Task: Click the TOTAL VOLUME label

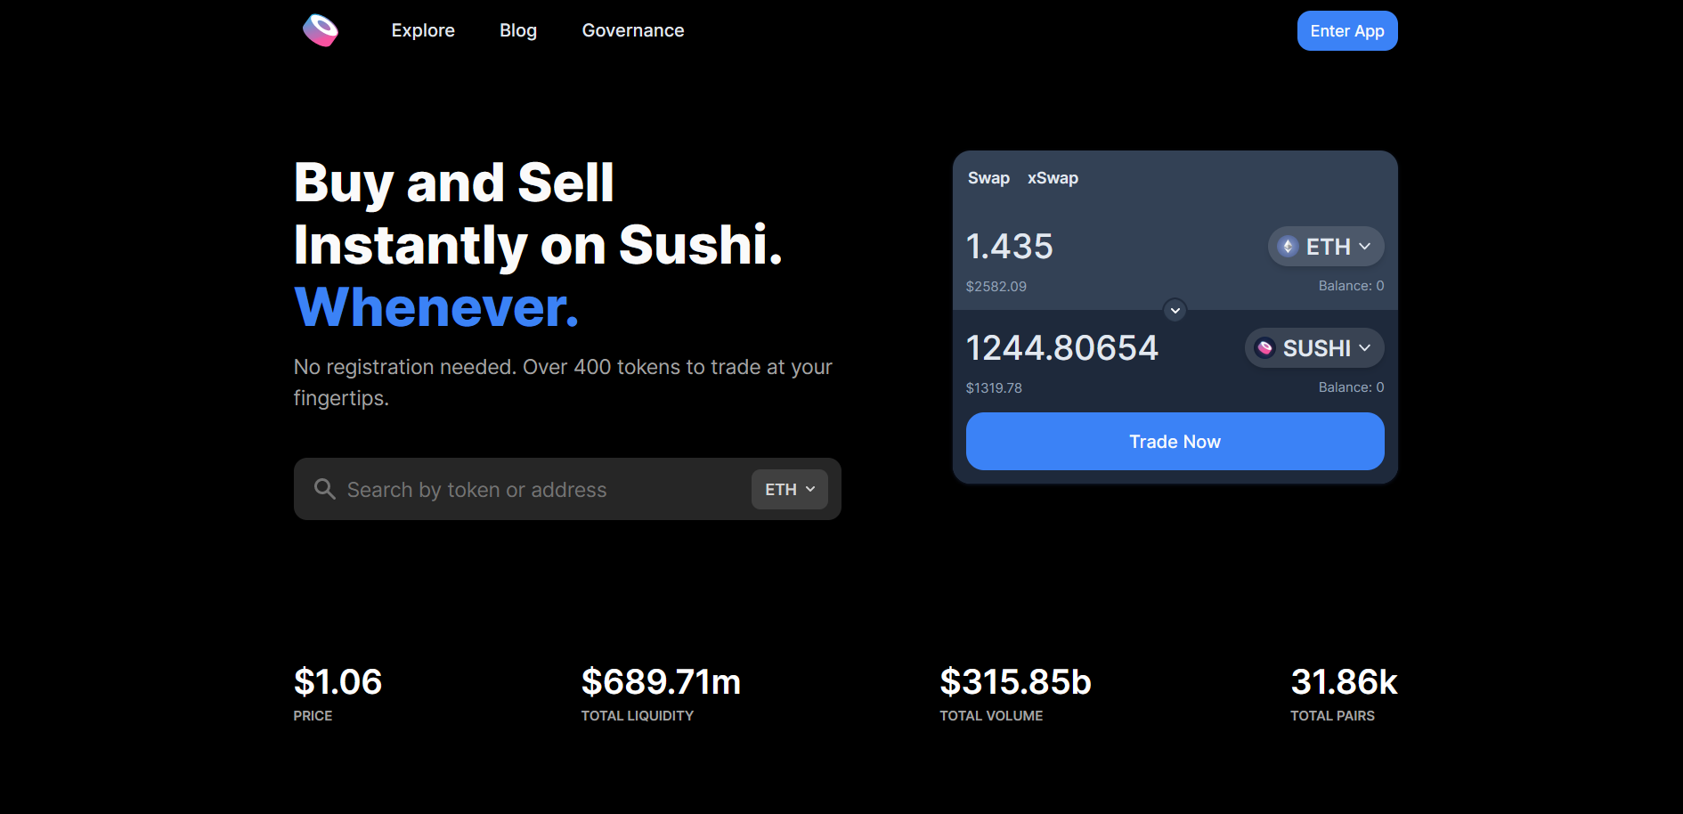Action: pos(991,716)
